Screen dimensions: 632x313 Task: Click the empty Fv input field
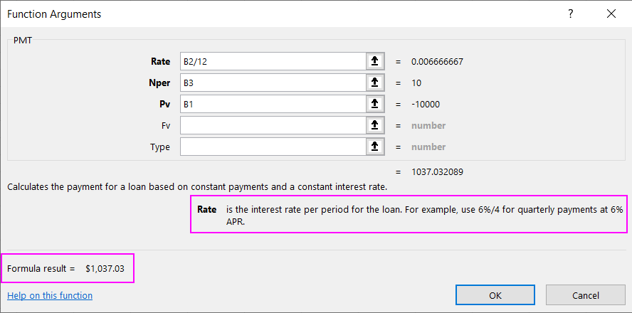tap(272, 125)
